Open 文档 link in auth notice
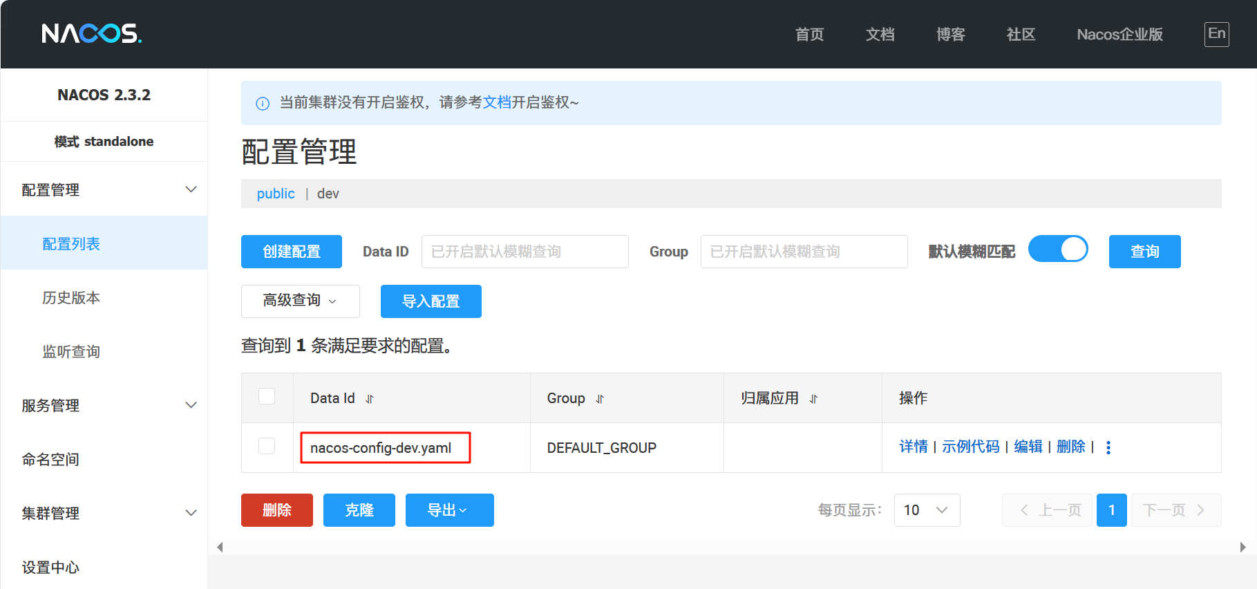Viewport: 1257px width, 589px height. [x=497, y=102]
